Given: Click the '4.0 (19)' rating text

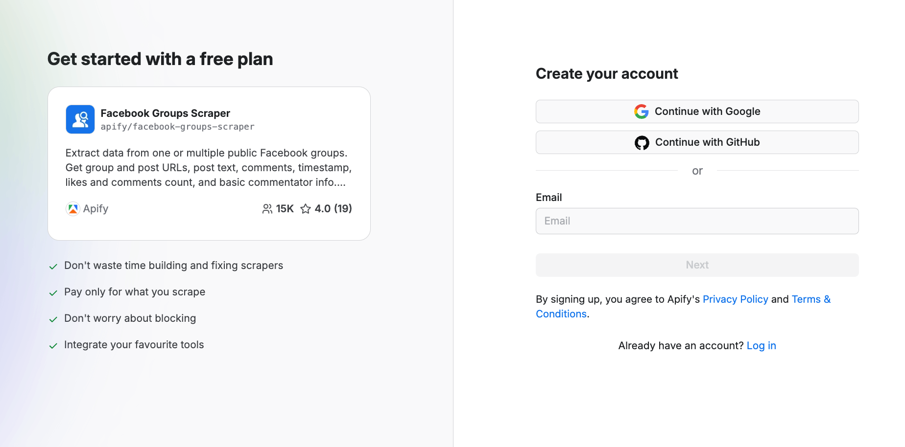Looking at the screenshot, I should coord(333,208).
